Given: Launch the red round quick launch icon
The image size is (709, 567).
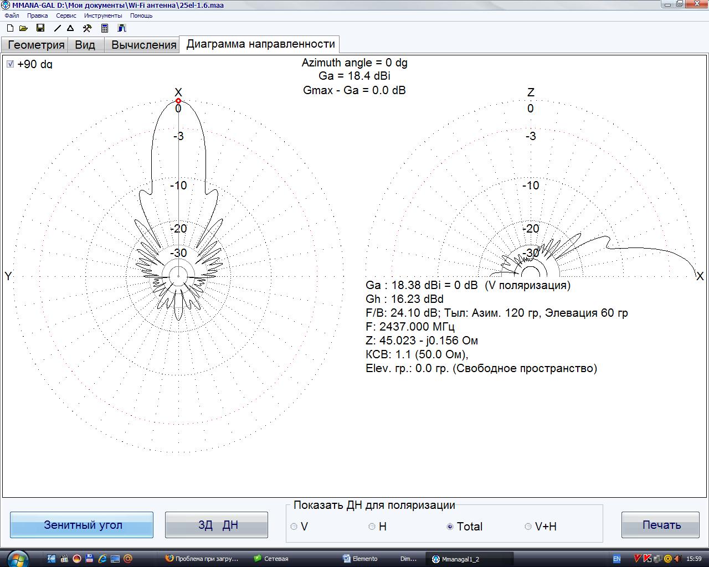Looking at the screenshot, I should 77,559.
